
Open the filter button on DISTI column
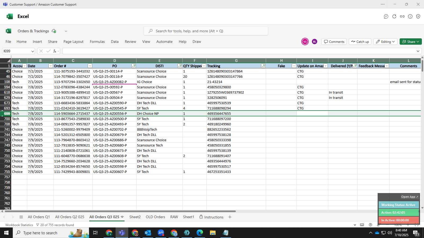pyautogui.click(x=180, y=66)
